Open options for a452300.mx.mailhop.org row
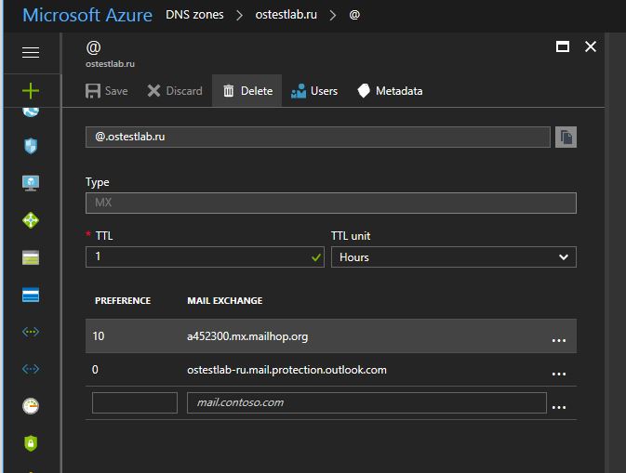Image resolution: width=626 pixels, height=473 pixels. point(558,340)
